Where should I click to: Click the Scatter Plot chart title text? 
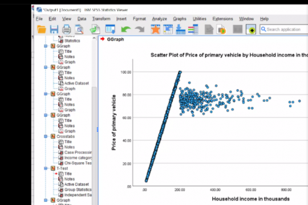point(229,55)
